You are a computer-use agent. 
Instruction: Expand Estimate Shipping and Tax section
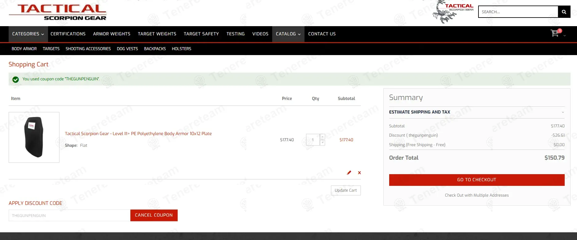[x=477, y=112]
